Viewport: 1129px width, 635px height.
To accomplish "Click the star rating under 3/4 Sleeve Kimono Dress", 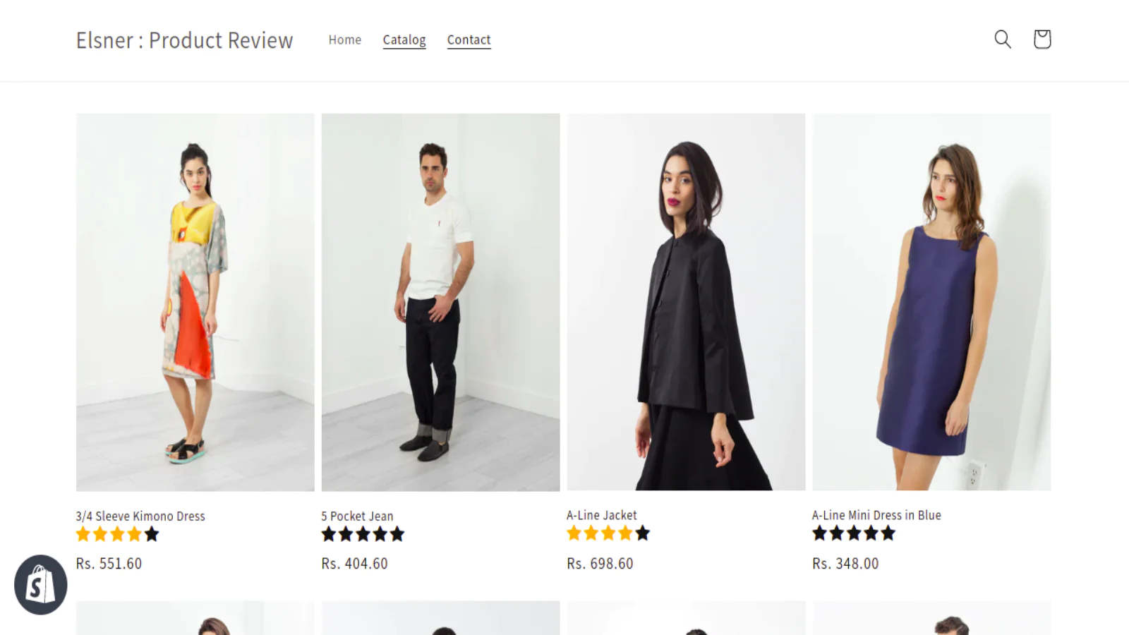I will click(x=117, y=535).
